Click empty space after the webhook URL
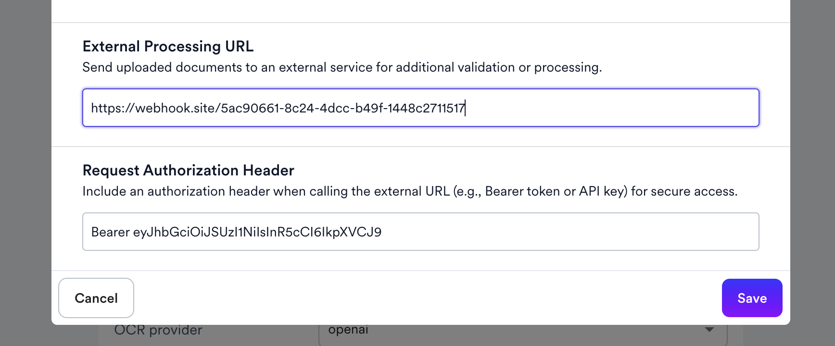Viewport: 835px width, 346px height. [611, 108]
